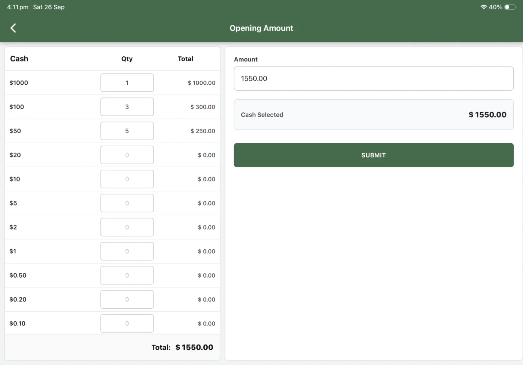Focus the $5 quantity box

point(127,203)
